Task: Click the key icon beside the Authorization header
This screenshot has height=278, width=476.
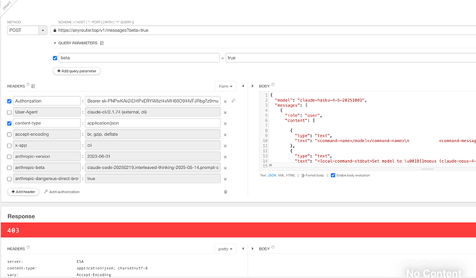Action: tap(233, 101)
